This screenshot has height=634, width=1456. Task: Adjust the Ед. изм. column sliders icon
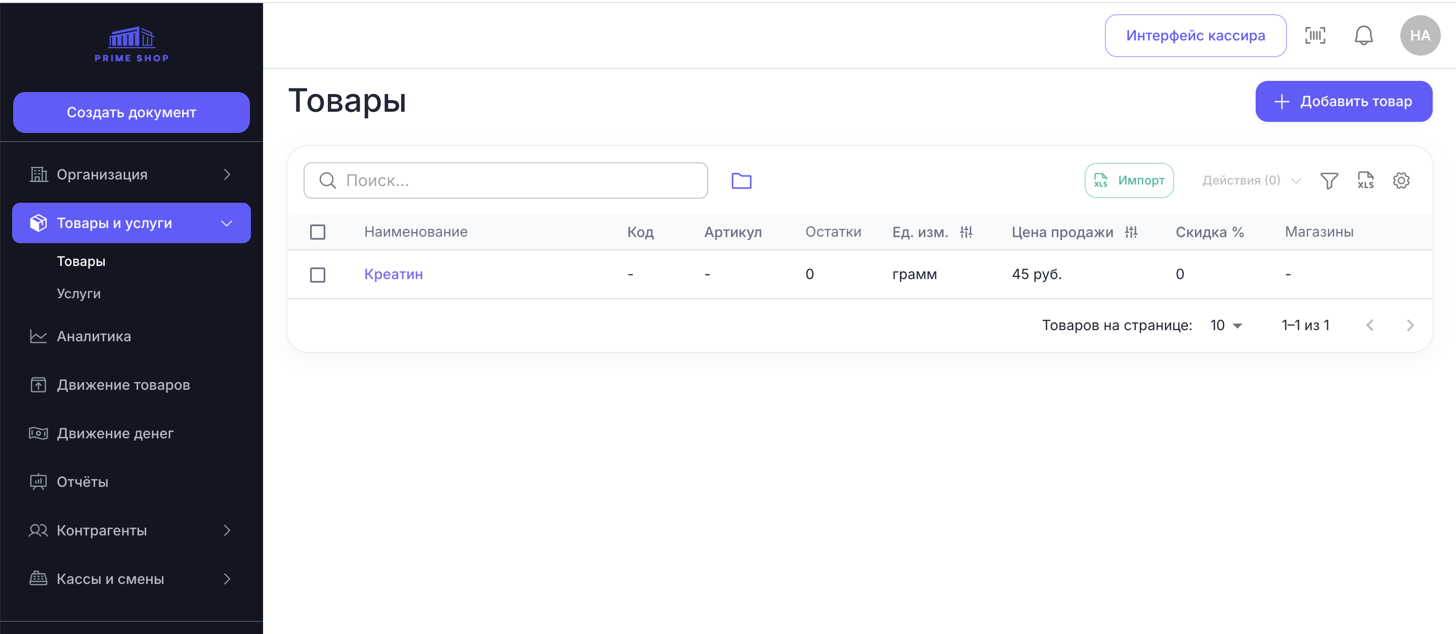pos(966,232)
